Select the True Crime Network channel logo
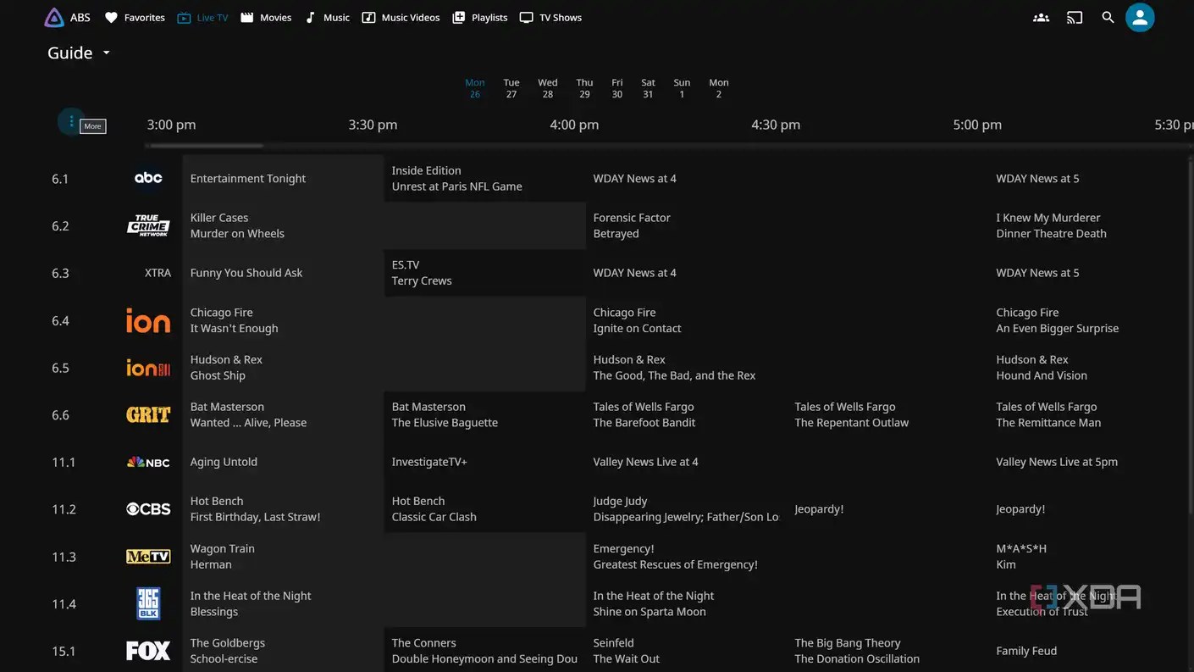1194x672 pixels. tap(148, 225)
